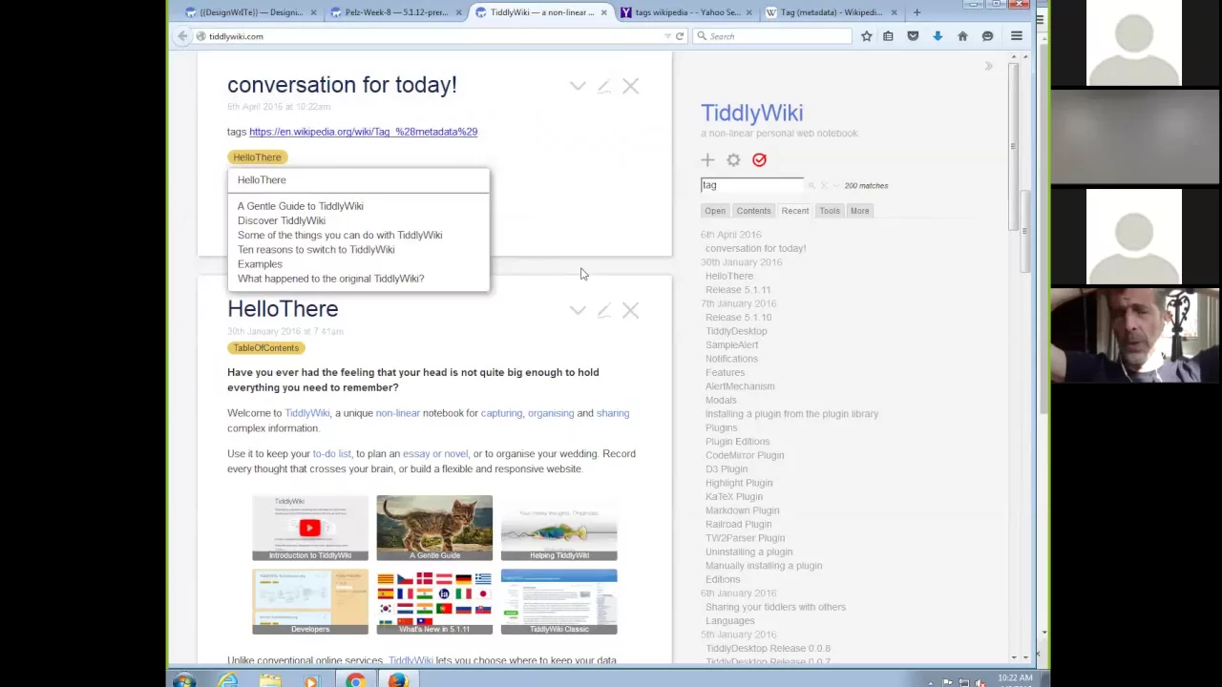Open the browser bookmarks list icon
Image resolution: width=1222 pixels, height=687 pixels.
(x=888, y=36)
